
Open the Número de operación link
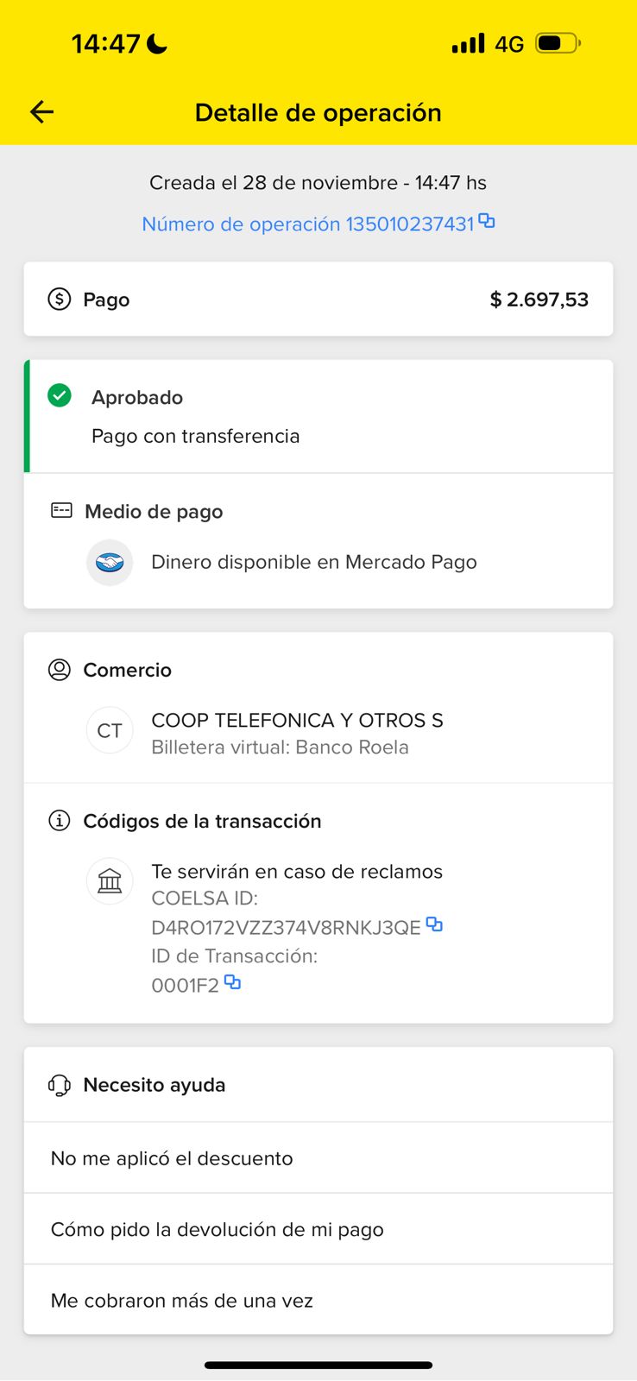(307, 224)
